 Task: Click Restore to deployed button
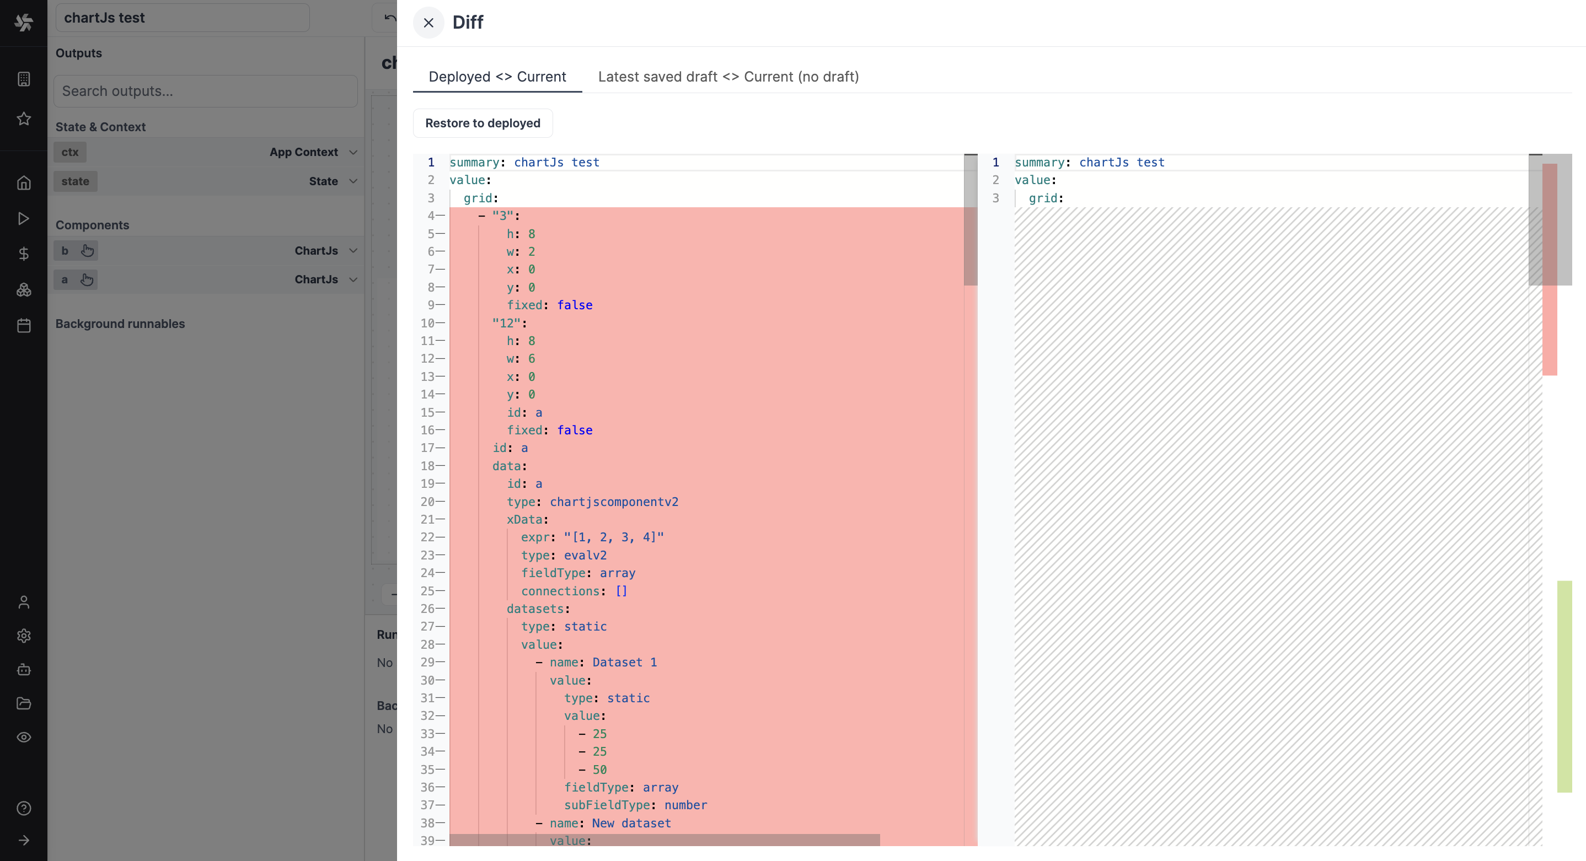483,123
